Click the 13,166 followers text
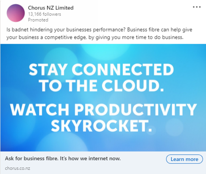 (x=44, y=14)
